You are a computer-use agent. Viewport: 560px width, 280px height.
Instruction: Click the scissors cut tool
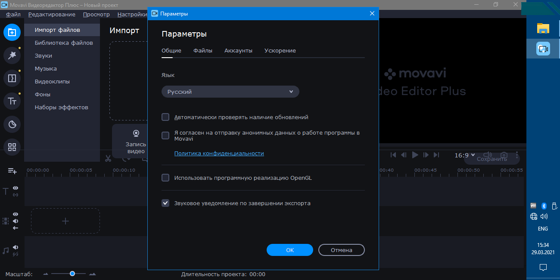(108, 158)
